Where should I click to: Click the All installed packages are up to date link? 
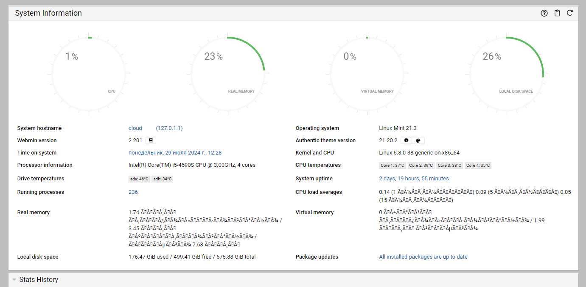coord(423,257)
